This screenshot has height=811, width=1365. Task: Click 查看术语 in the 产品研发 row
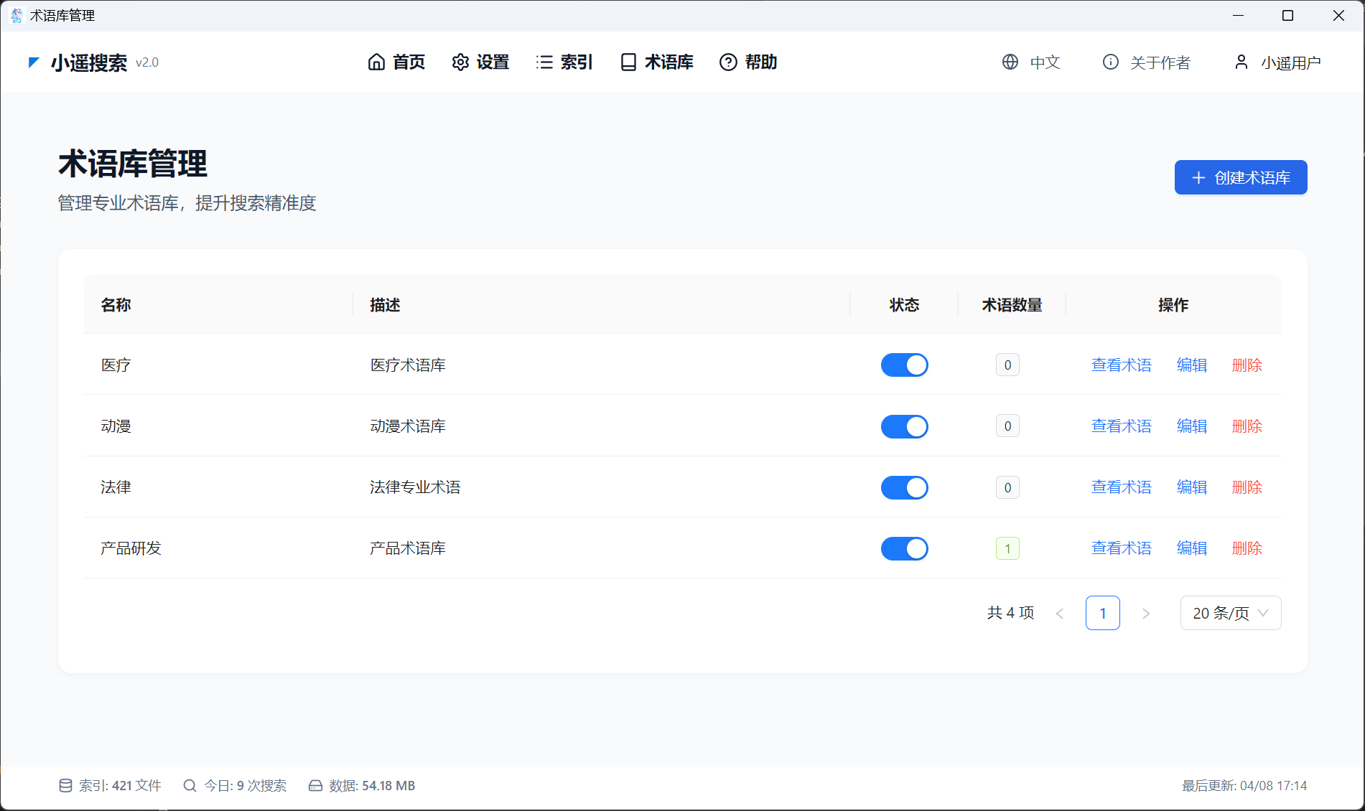tap(1121, 548)
